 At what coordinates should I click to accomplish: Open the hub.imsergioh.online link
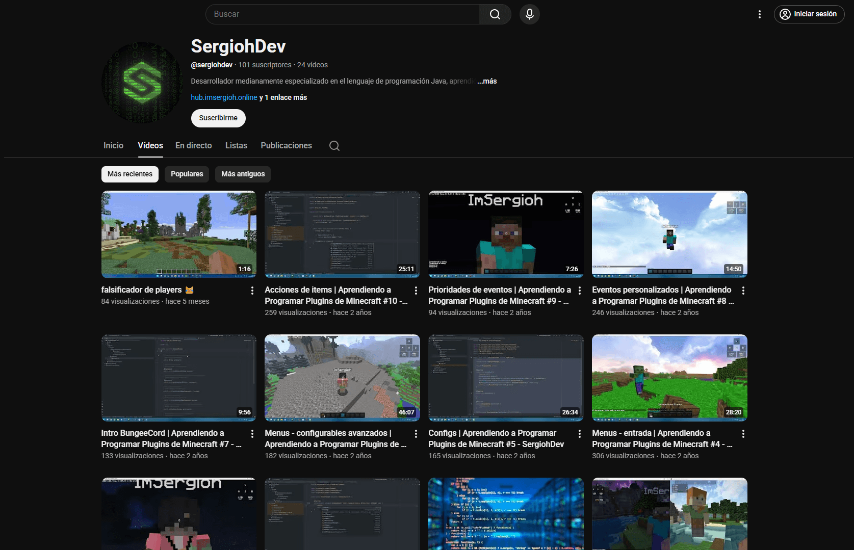(x=224, y=97)
